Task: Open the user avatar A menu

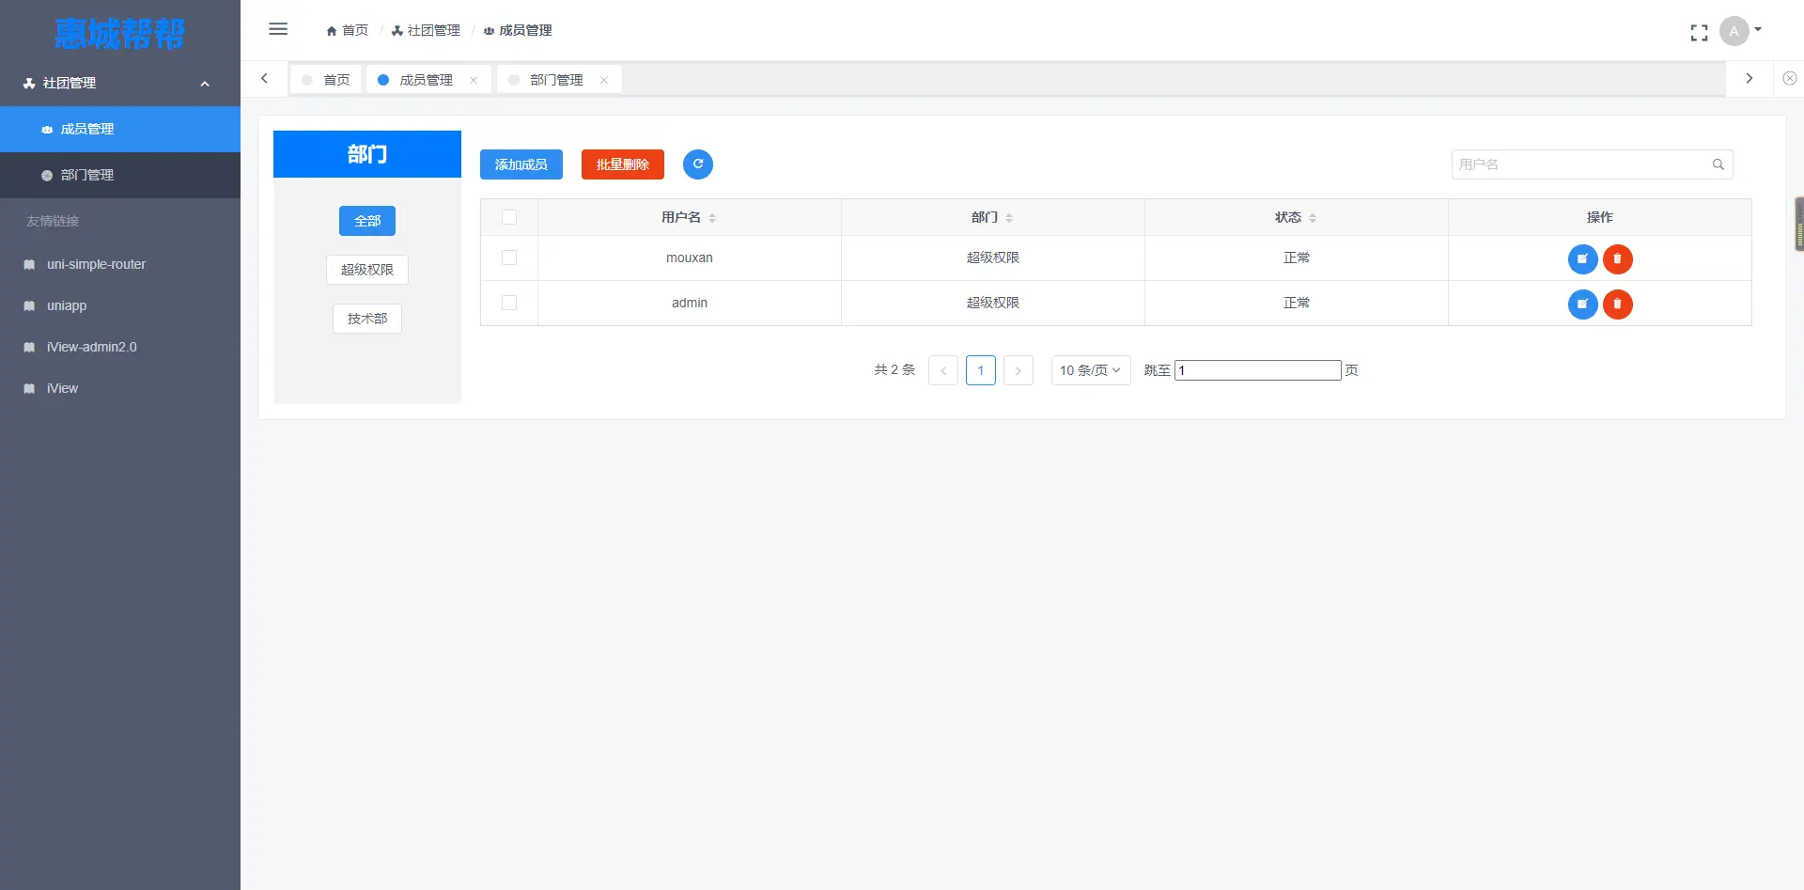Action: point(1740,31)
